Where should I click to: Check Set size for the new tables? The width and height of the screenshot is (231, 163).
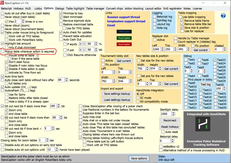pos(139,60)
